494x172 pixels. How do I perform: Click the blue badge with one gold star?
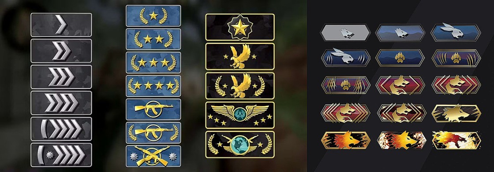tap(153, 16)
